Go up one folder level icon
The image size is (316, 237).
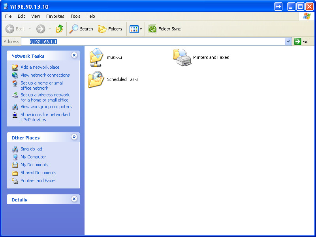pyautogui.click(x=60, y=29)
